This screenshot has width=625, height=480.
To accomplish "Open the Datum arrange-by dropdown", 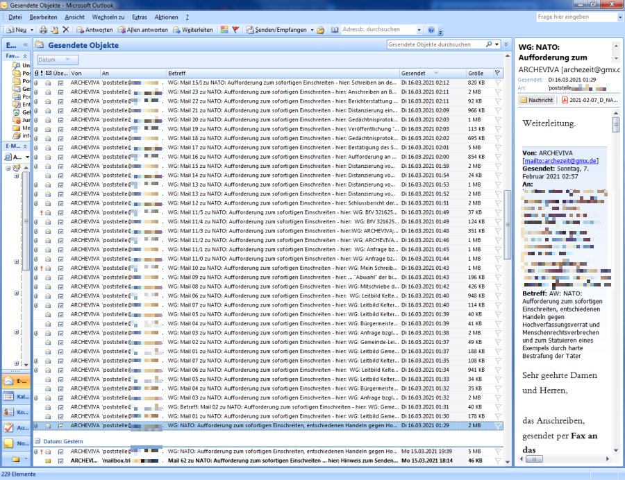I will click(x=58, y=60).
